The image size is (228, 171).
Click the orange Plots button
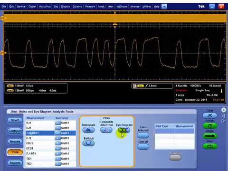pos(15,152)
